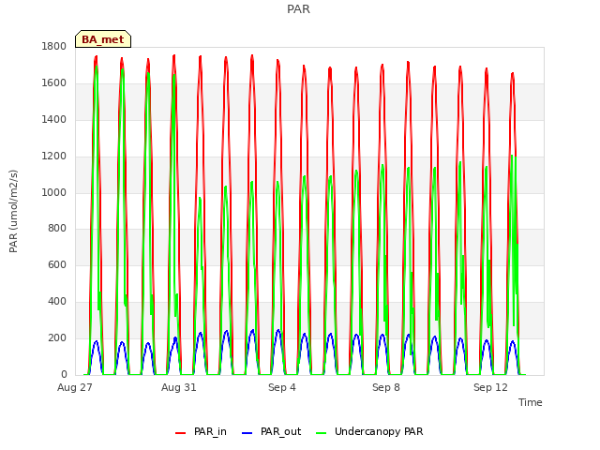The image size is (600, 450).
Task: Click the green Undercanopy PAR legend swatch
Action: [322, 433]
